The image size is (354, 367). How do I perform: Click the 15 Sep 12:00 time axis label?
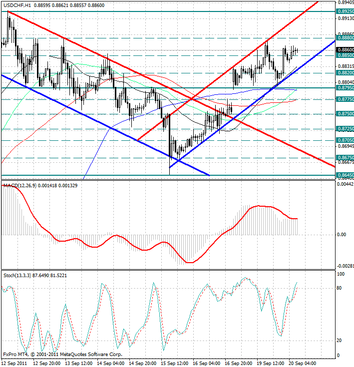click(175, 364)
